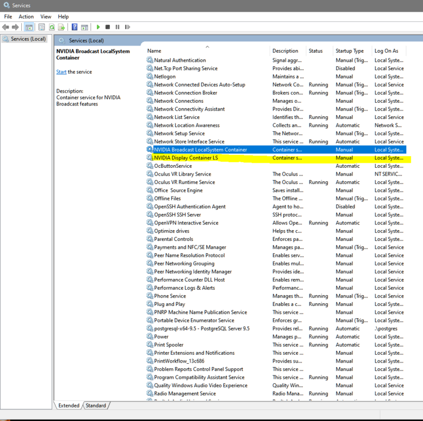
Task: Switch to the Extended tab
Action: 68,405
